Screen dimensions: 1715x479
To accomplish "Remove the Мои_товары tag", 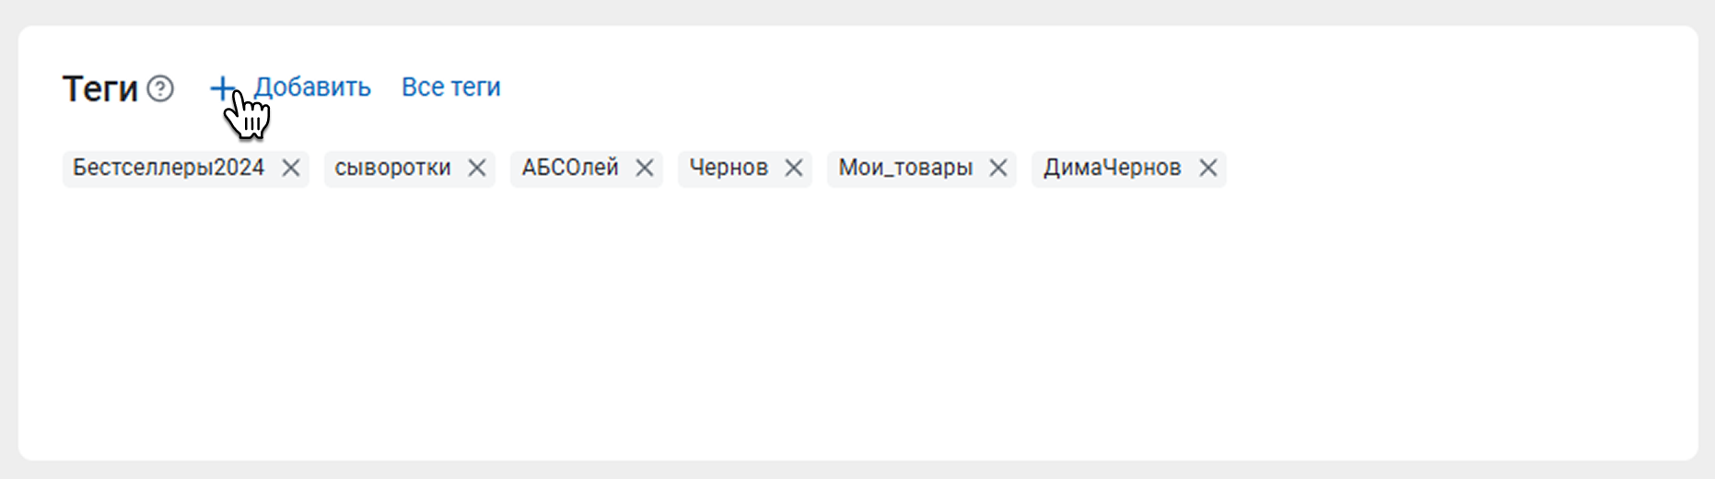I will pyautogui.click(x=998, y=168).
